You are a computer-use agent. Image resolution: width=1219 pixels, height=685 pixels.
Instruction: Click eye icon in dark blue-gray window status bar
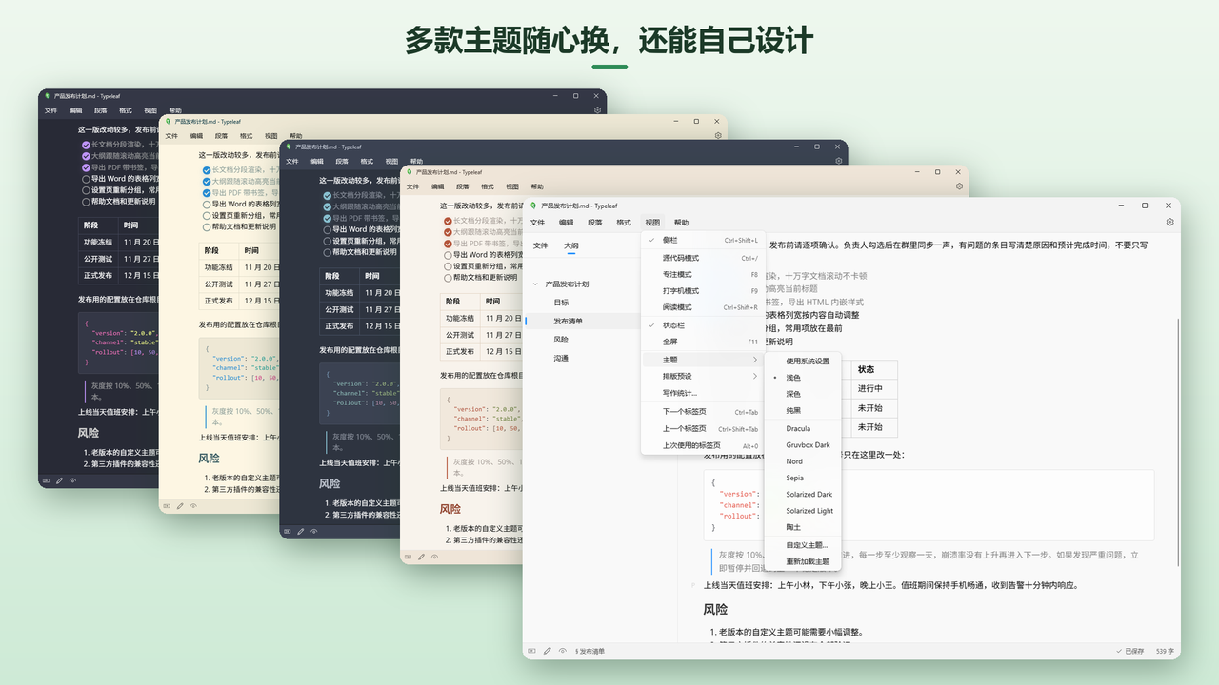[x=315, y=532]
